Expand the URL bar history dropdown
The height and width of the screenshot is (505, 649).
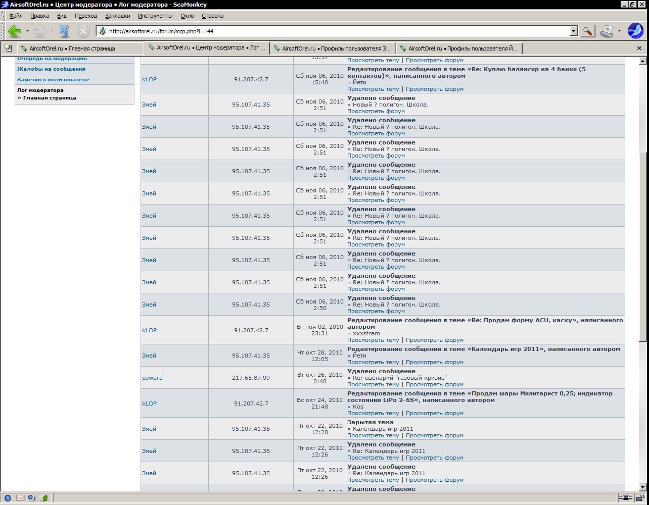[x=573, y=31]
